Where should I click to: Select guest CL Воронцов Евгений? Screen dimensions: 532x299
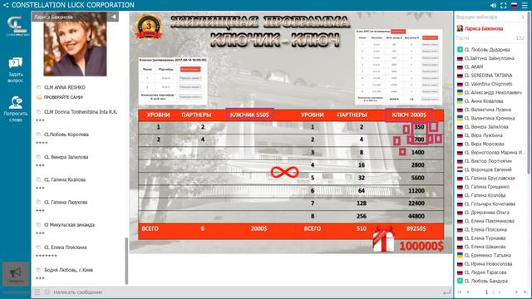click(x=488, y=169)
